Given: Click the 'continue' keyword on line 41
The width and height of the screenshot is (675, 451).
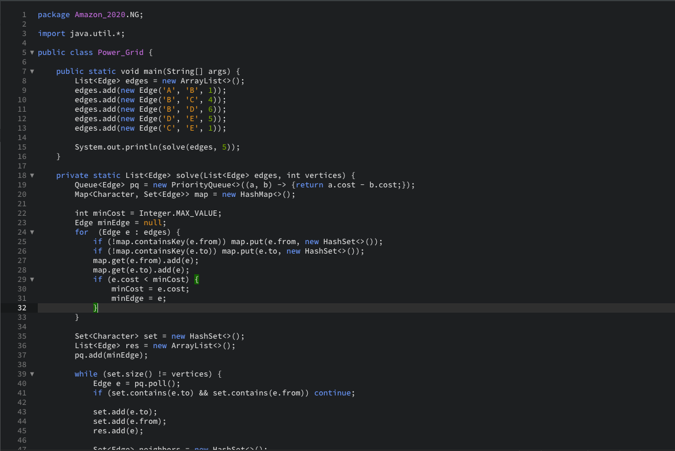Looking at the screenshot, I should tap(332, 394).
